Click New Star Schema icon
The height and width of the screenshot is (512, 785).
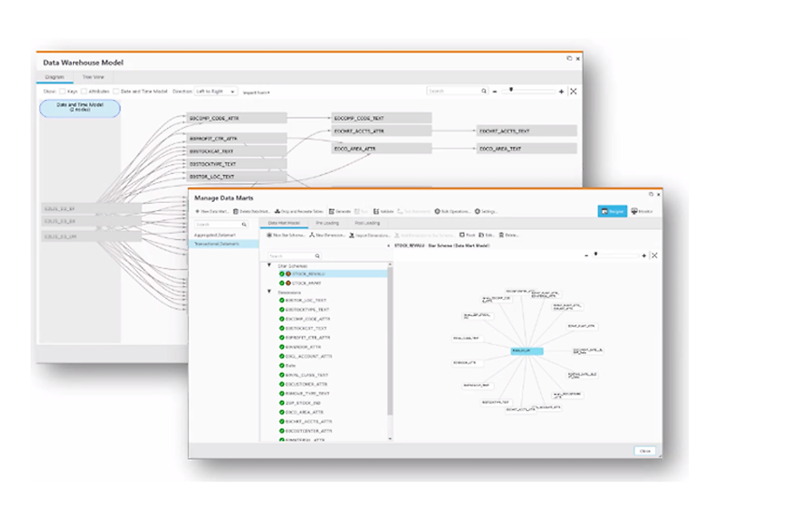[x=269, y=235]
